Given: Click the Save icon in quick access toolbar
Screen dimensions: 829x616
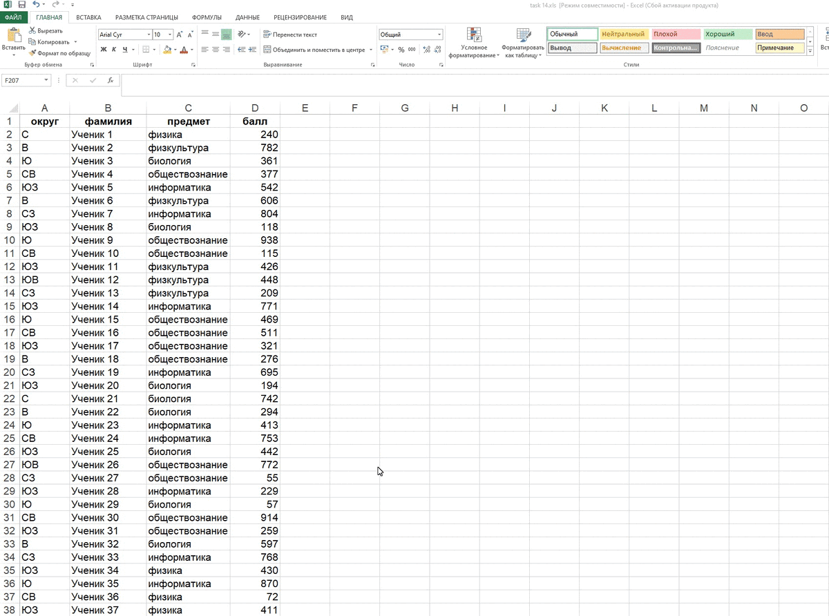Looking at the screenshot, I should [x=22, y=5].
